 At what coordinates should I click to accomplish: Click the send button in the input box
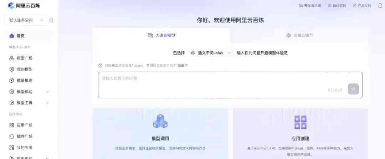353,89
